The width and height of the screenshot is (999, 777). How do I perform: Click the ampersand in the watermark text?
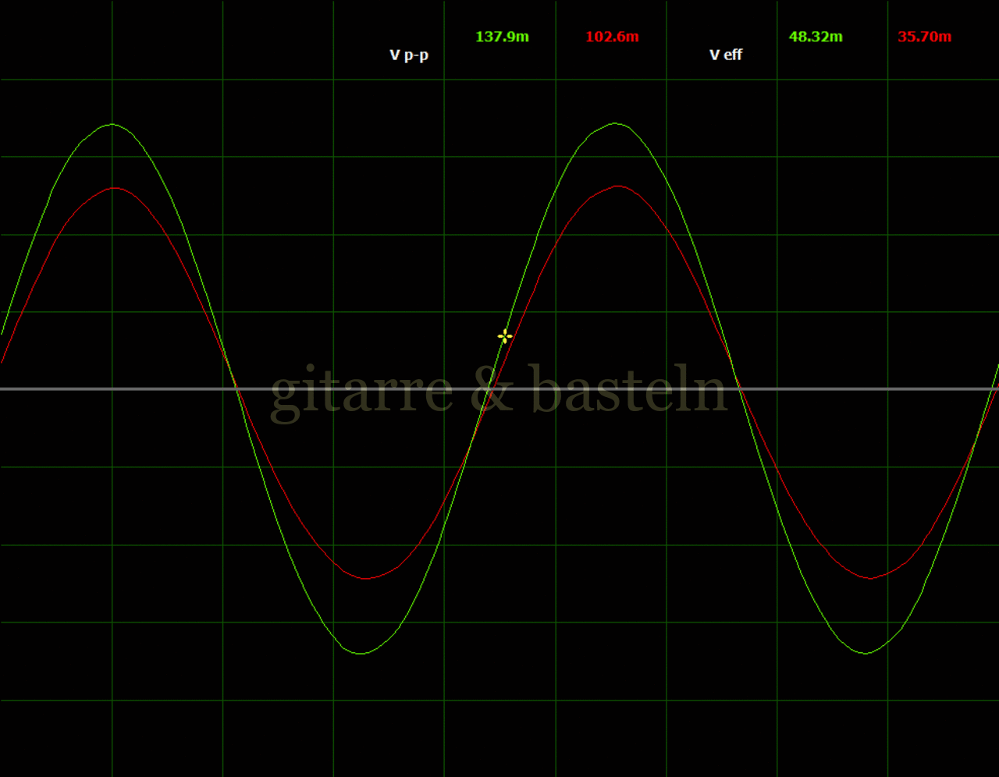pos(492,390)
